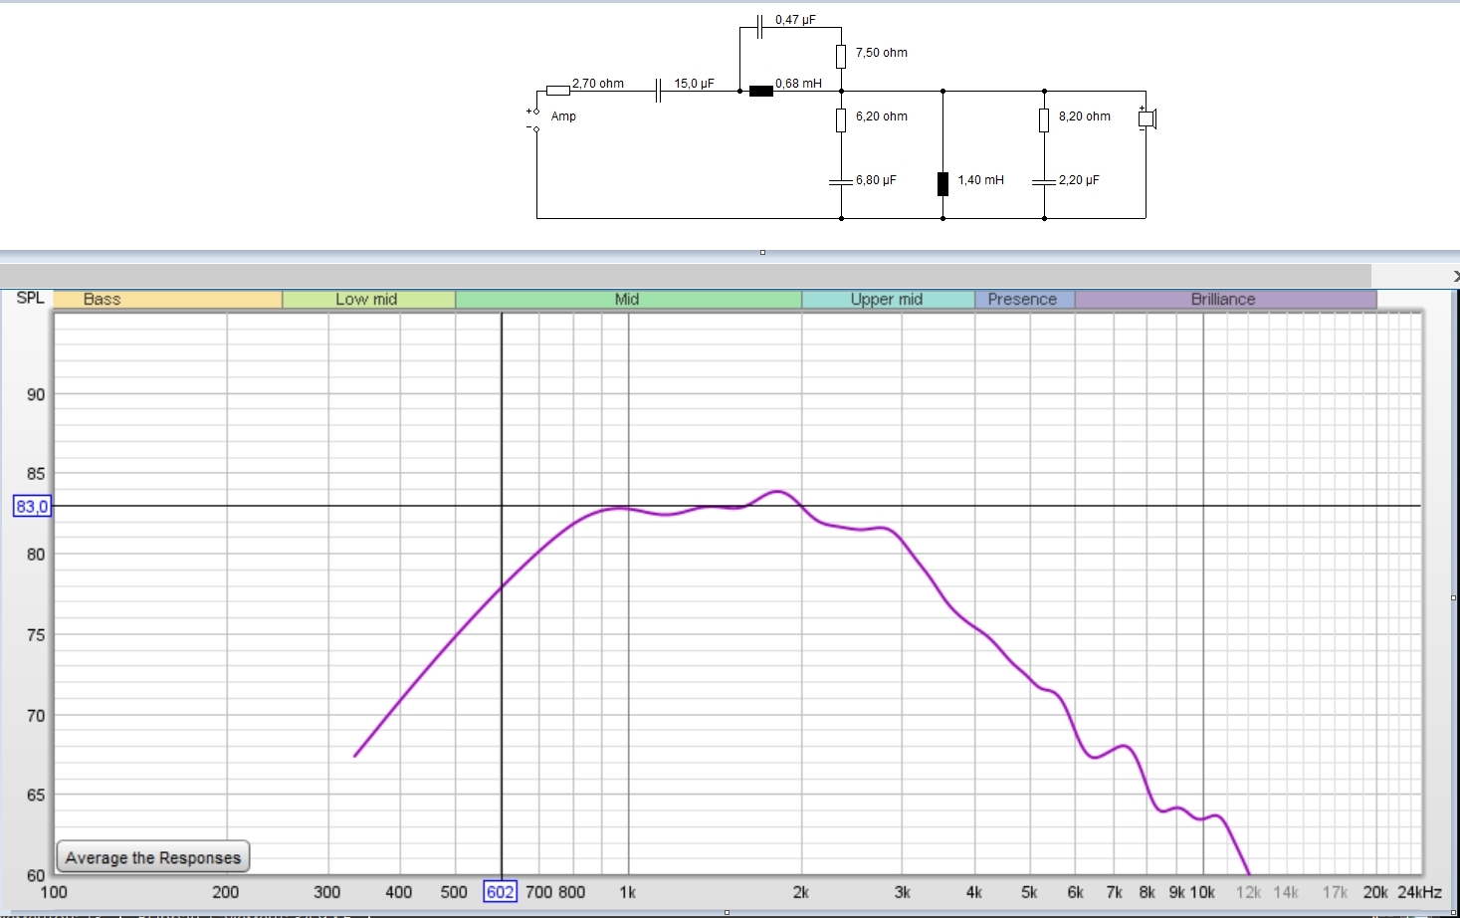Select the 6,80 µF shunt capacitor symbol
This screenshot has height=918, width=1460.
coord(841,182)
